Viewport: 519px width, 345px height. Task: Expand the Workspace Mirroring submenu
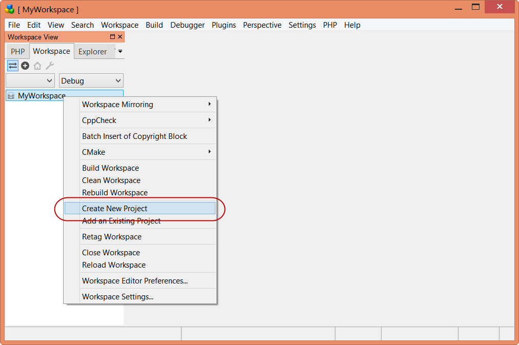click(141, 105)
